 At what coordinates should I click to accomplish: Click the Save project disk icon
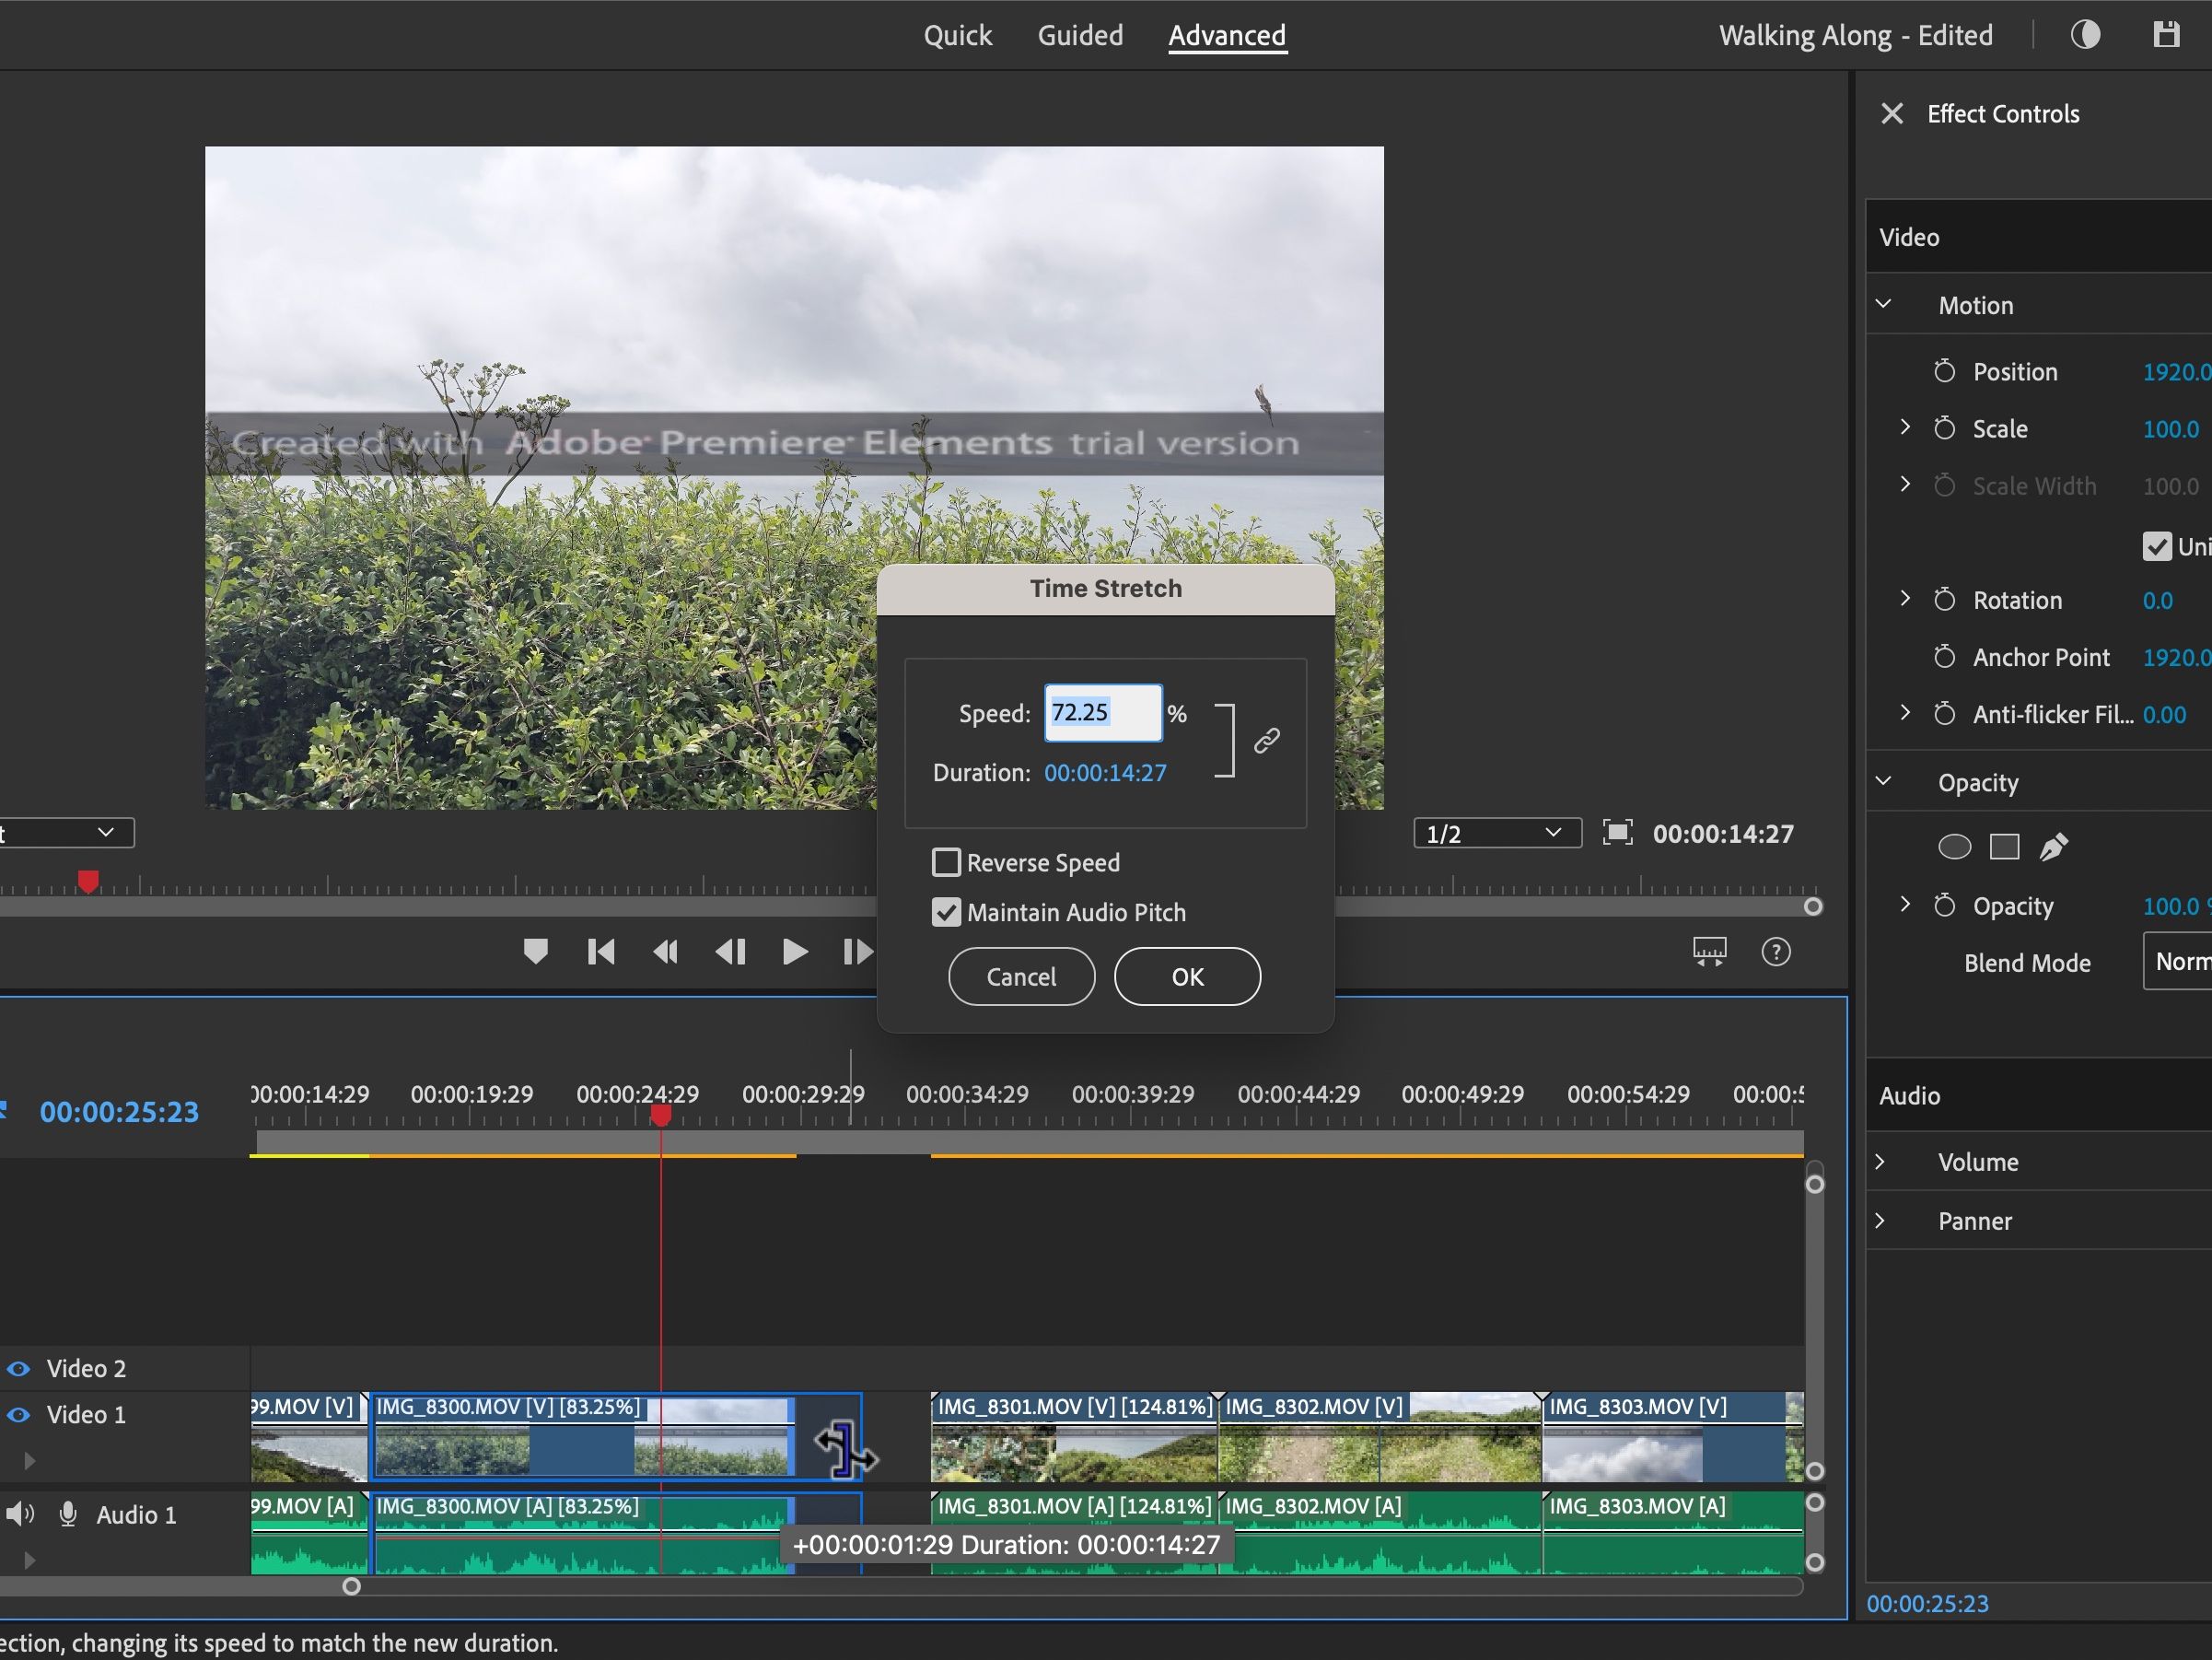coord(2165,35)
